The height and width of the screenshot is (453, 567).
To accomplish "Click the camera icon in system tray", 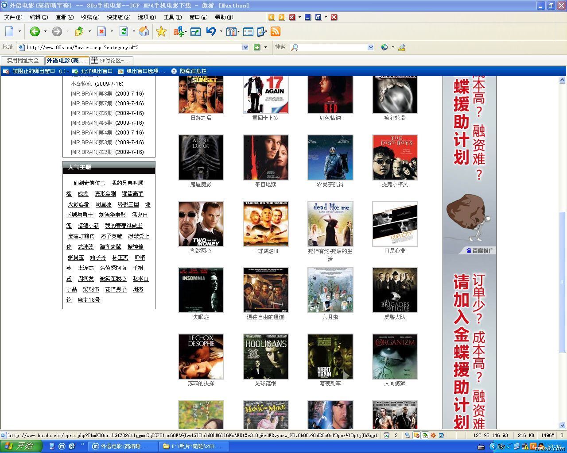I will [501, 446].
